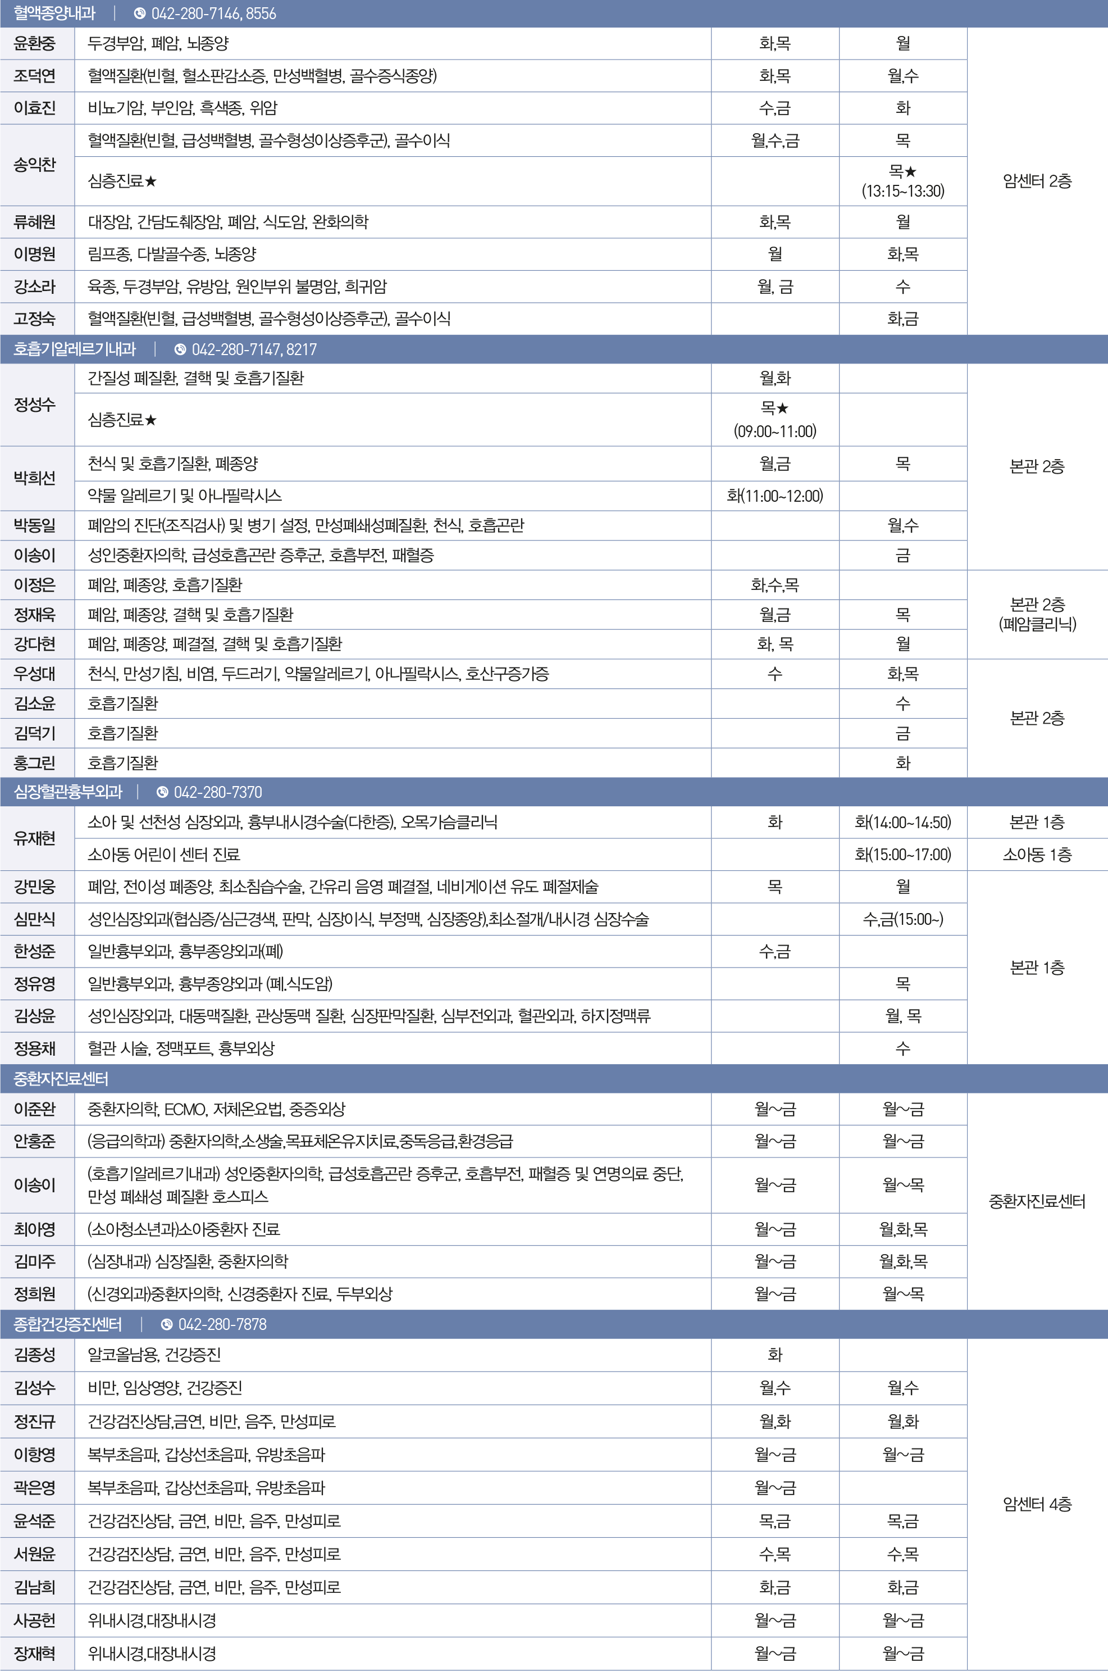Click doctor name 이준완
The width and height of the screenshot is (1108, 1671).
tap(35, 1109)
